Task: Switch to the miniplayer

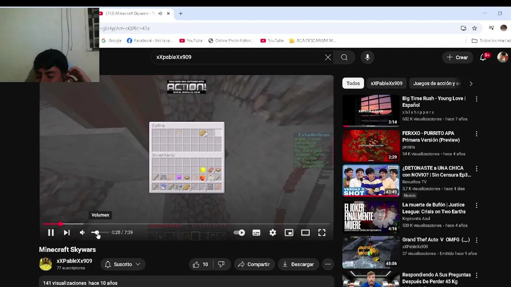Action: pyautogui.click(x=289, y=232)
